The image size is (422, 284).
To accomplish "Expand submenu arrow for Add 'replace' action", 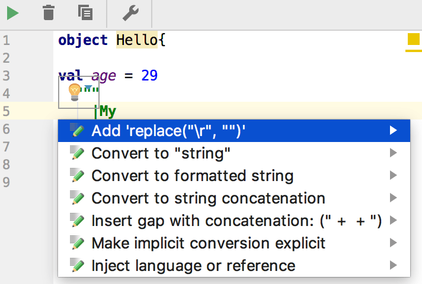I will click(x=393, y=131).
